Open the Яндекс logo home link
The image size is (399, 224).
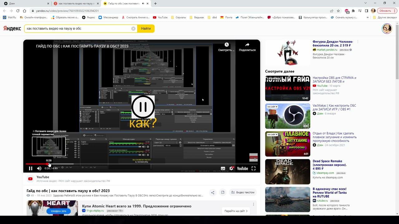(12, 29)
